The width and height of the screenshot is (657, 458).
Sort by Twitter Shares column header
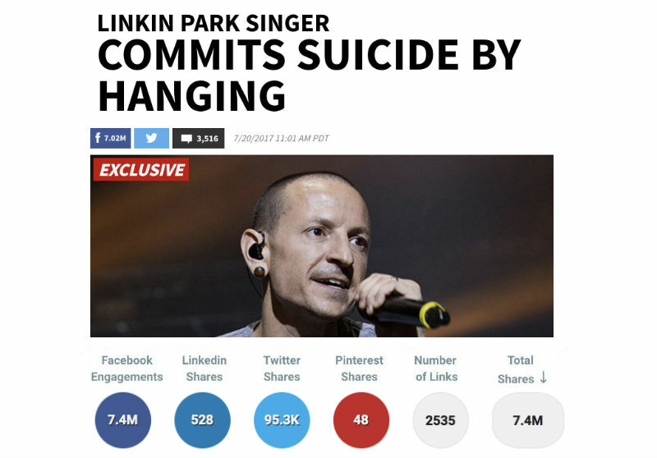pos(282,369)
